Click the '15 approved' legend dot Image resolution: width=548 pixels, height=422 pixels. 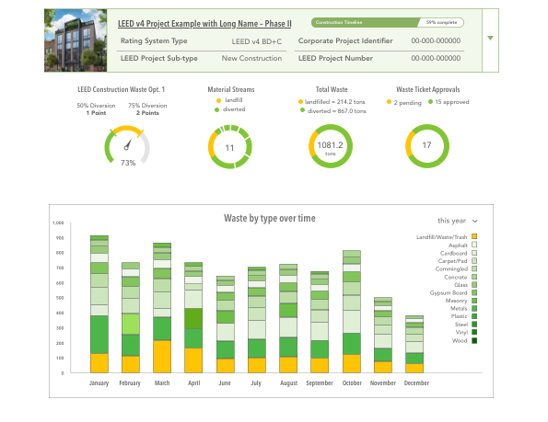tap(431, 102)
